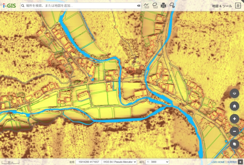Image resolution: width=244 pixels, height=165 pixels.
Task: Click the printer icon to print map
Action: tap(163, 5)
